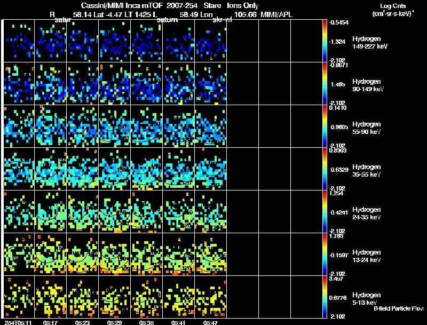
Task: Select the 'Hydrogen 24-35 keV' label
Action: pyautogui.click(x=367, y=213)
